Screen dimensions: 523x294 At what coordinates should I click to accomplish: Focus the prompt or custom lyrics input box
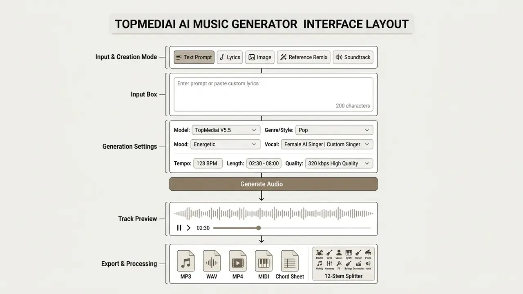[273, 94]
